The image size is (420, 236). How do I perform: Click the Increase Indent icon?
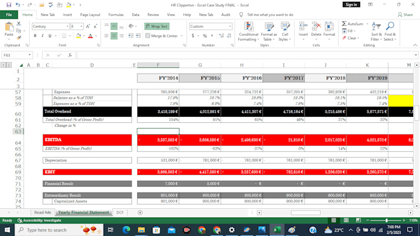tap(138, 36)
